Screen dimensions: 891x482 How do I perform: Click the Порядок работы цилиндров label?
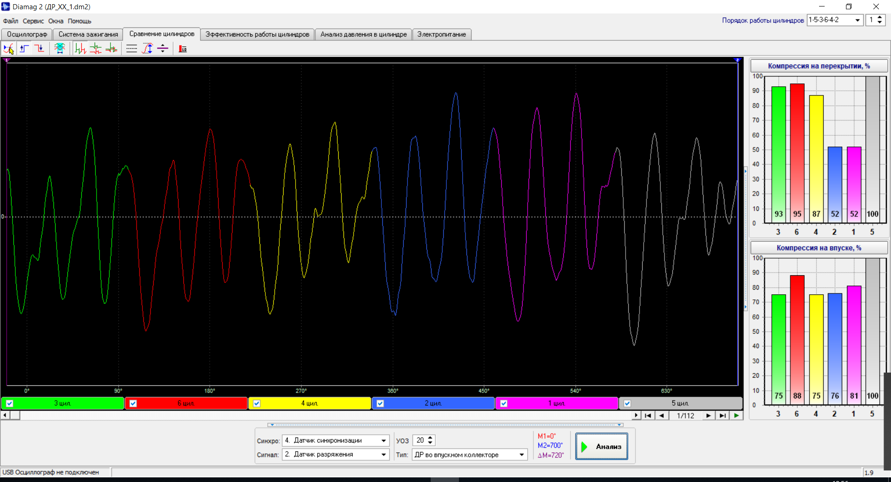coord(763,20)
